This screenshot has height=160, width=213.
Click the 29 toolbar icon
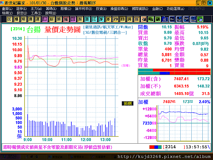[x=115, y=19]
